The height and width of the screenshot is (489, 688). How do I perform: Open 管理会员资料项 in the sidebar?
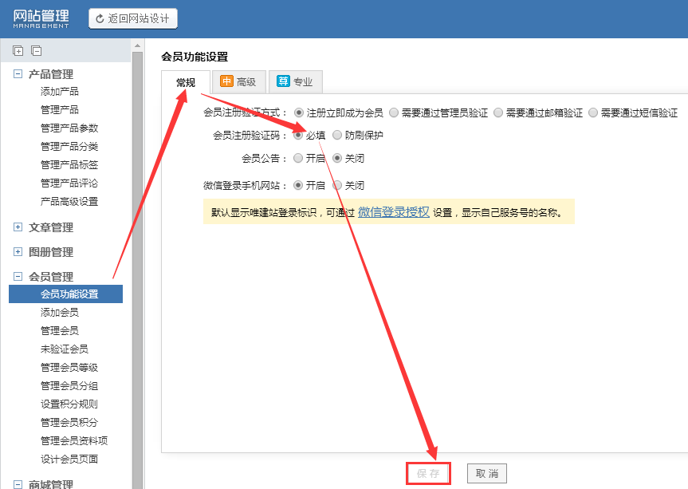(74, 440)
